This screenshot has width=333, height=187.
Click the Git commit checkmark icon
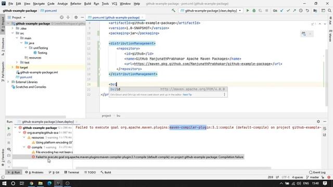click(288, 10)
